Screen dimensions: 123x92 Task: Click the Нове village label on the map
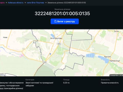coord(5,37)
